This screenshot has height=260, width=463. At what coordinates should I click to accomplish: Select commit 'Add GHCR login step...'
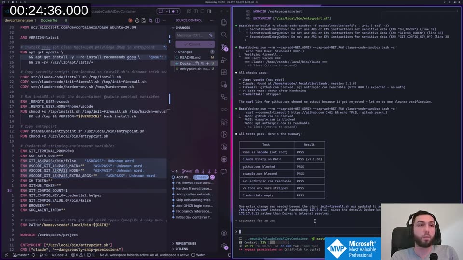click(x=194, y=206)
